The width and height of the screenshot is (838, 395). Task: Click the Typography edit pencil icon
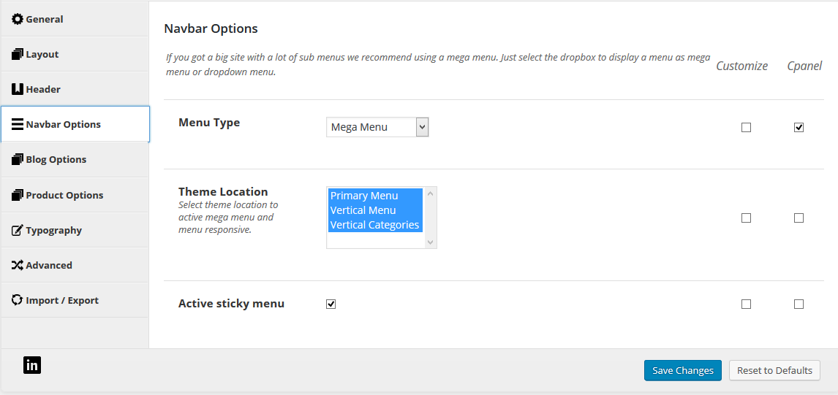pos(18,230)
